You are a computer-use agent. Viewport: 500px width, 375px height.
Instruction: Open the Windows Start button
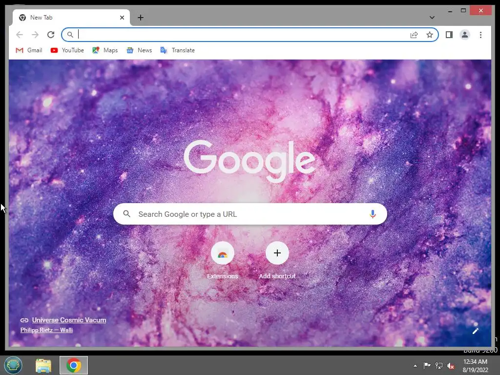click(13, 365)
